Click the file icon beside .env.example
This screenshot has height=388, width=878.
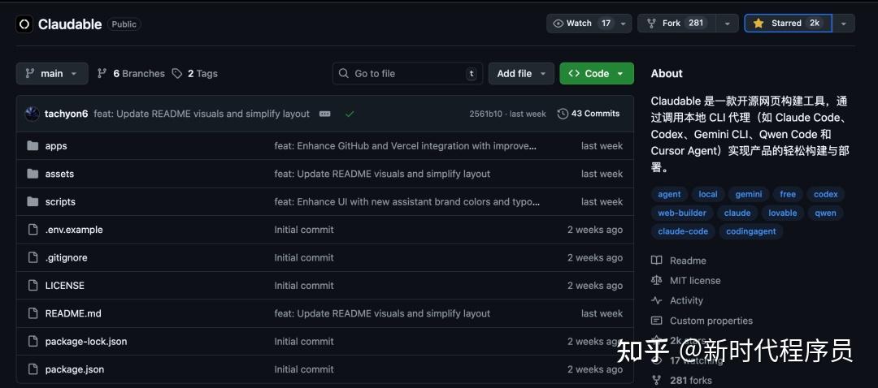[33, 230]
